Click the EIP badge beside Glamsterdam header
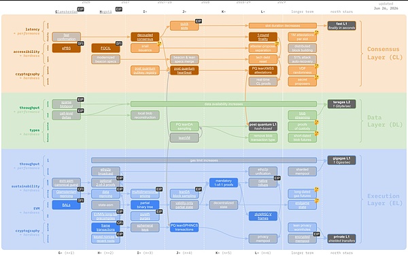This screenshot has width=408, height=256. [x=81, y=9]
